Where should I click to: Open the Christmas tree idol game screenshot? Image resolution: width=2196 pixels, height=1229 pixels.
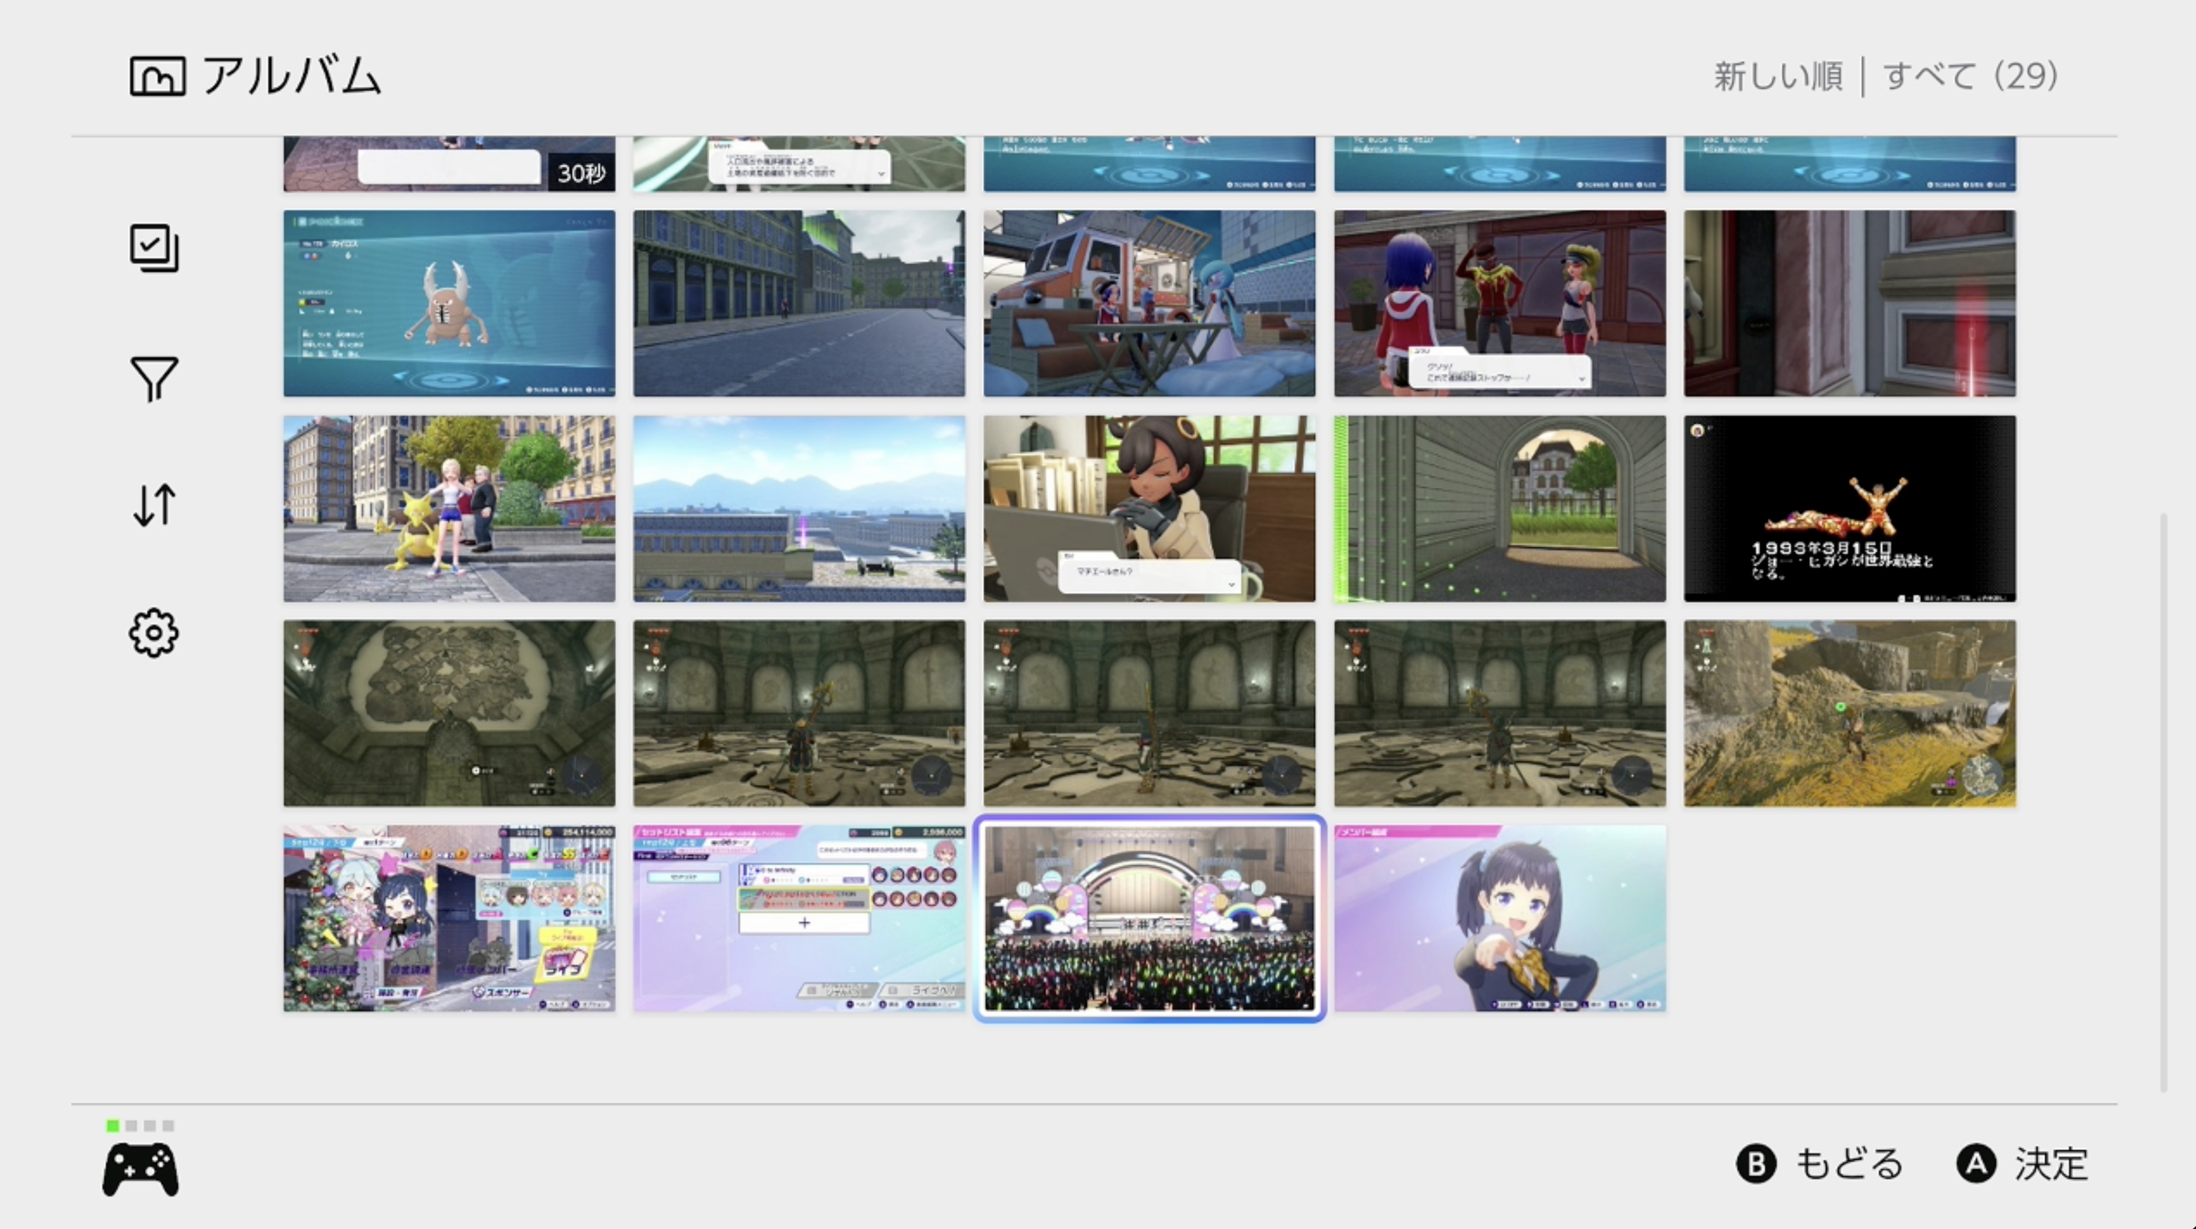(x=449, y=918)
